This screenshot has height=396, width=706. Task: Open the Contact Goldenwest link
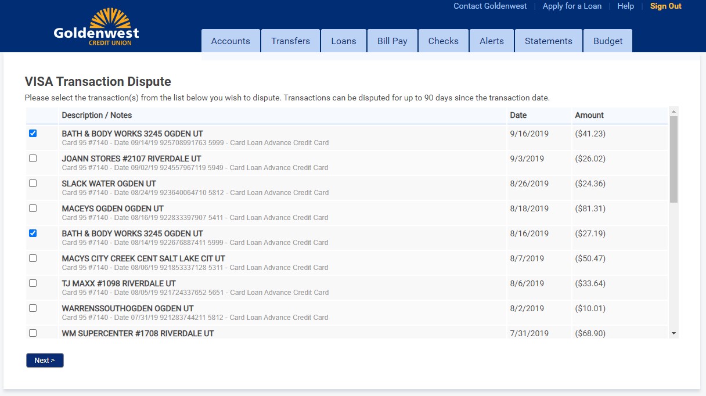click(490, 6)
